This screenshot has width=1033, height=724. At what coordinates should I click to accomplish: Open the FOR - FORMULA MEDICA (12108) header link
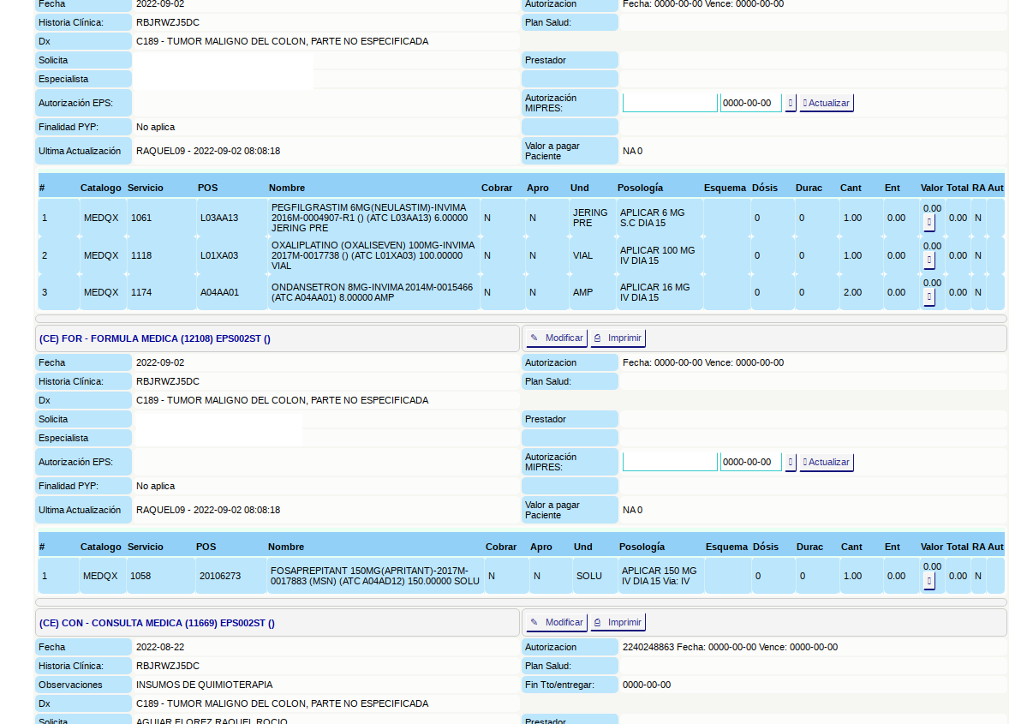[x=155, y=338]
